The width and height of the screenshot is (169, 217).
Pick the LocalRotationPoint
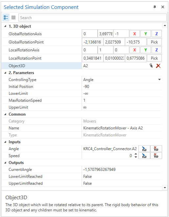coord(154,58)
